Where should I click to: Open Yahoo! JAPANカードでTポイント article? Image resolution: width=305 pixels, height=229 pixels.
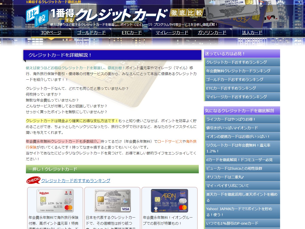[x=242, y=212]
